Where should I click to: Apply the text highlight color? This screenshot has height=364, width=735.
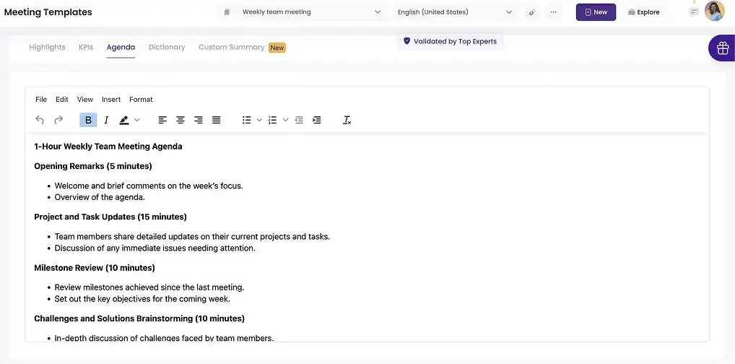[124, 120]
